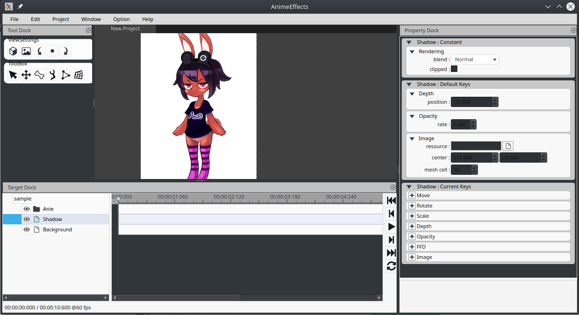Click the depth position input field
Screen dimensions: 579x315
[x=471, y=102]
